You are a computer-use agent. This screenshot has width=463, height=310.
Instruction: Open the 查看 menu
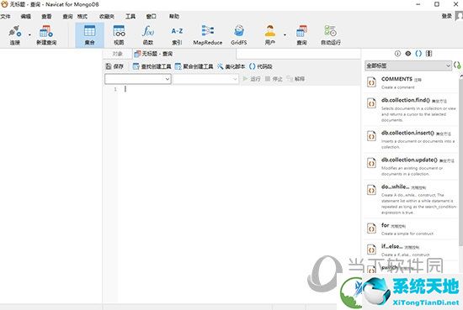coord(46,16)
